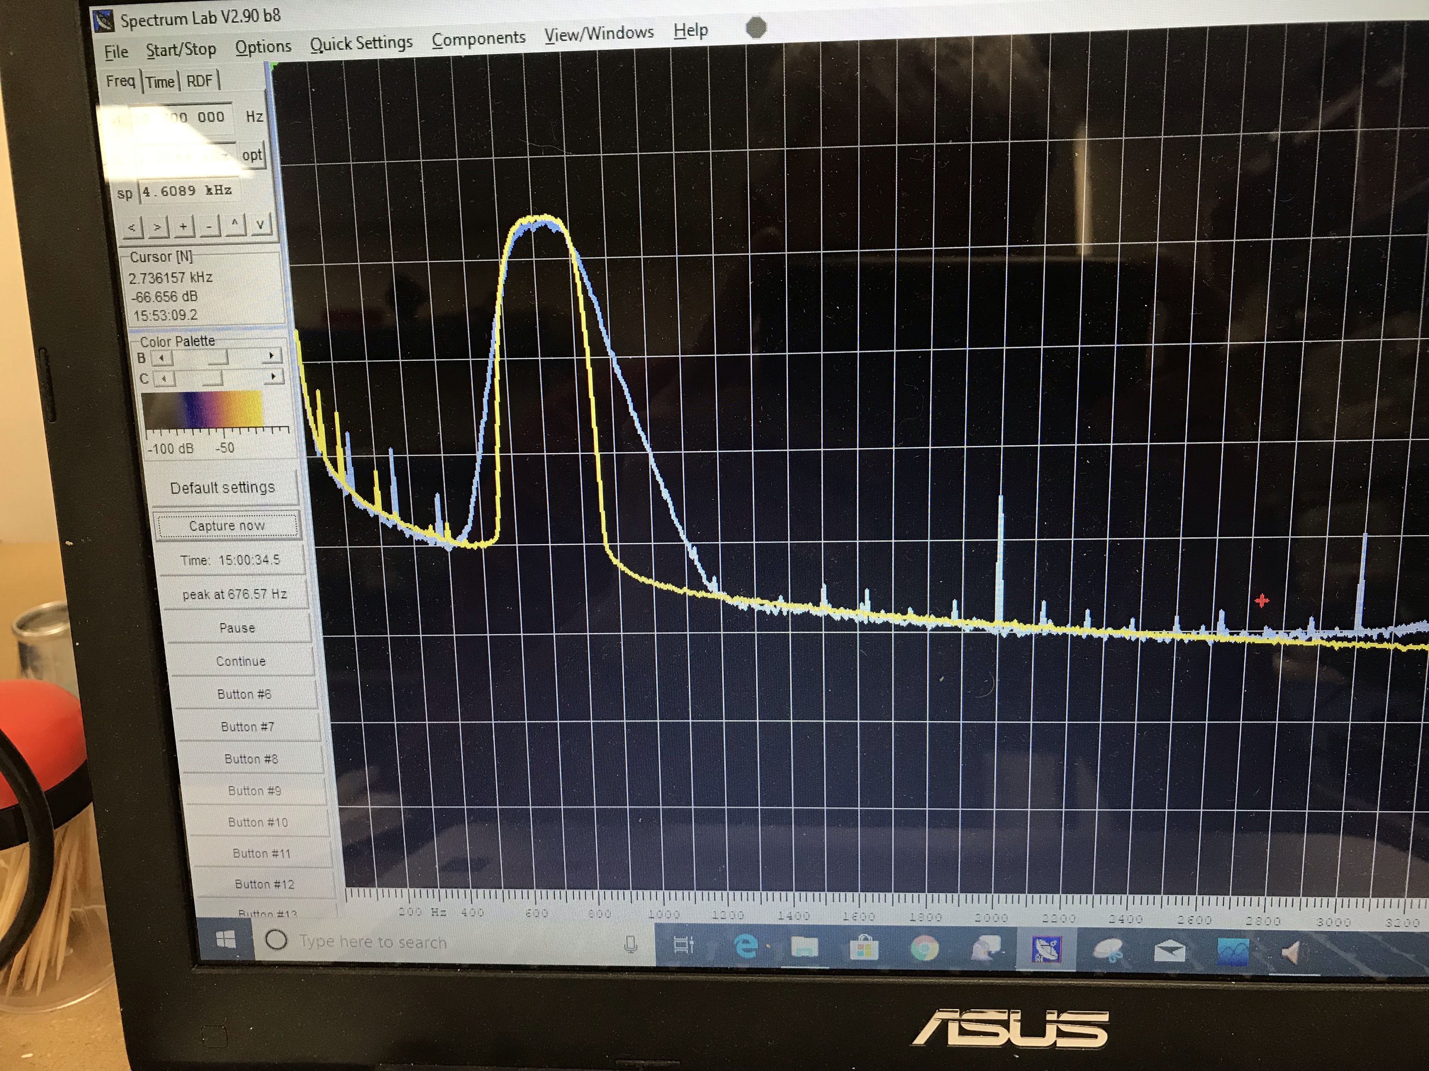The width and height of the screenshot is (1429, 1071).
Task: Switch to the Time tab
Action: (159, 82)
